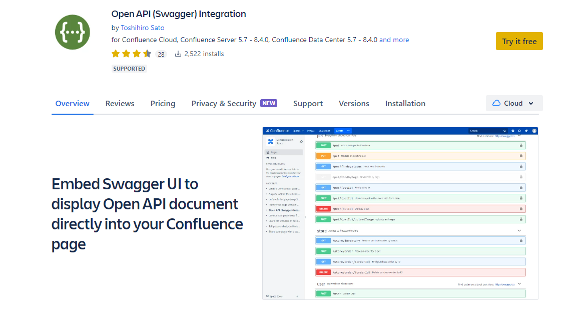Image resolution: width=585 pixels, height=314 pixels.
Task: Click the "Embed Swagger UI to display" headline
Action: (x=147, y=214)
